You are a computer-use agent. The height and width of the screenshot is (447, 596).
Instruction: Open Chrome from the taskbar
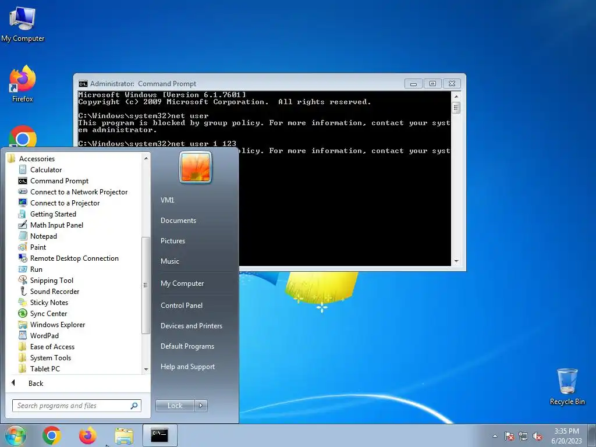coord(52,435)
